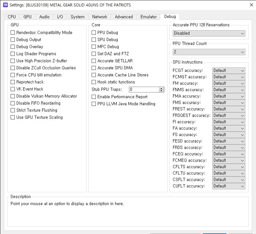The height and width of the screenshot is (234, 256).
Task: Open FREST accuracy dropdown
Action: [229, 109]
